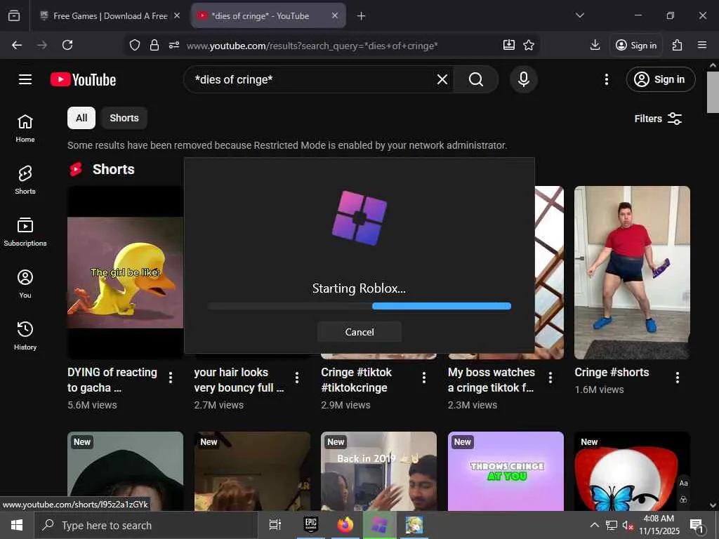Open options for your hair looks short

[x=297, y=378]
